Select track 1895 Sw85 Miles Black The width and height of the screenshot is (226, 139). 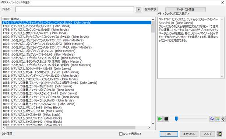(x=77, y=114)
